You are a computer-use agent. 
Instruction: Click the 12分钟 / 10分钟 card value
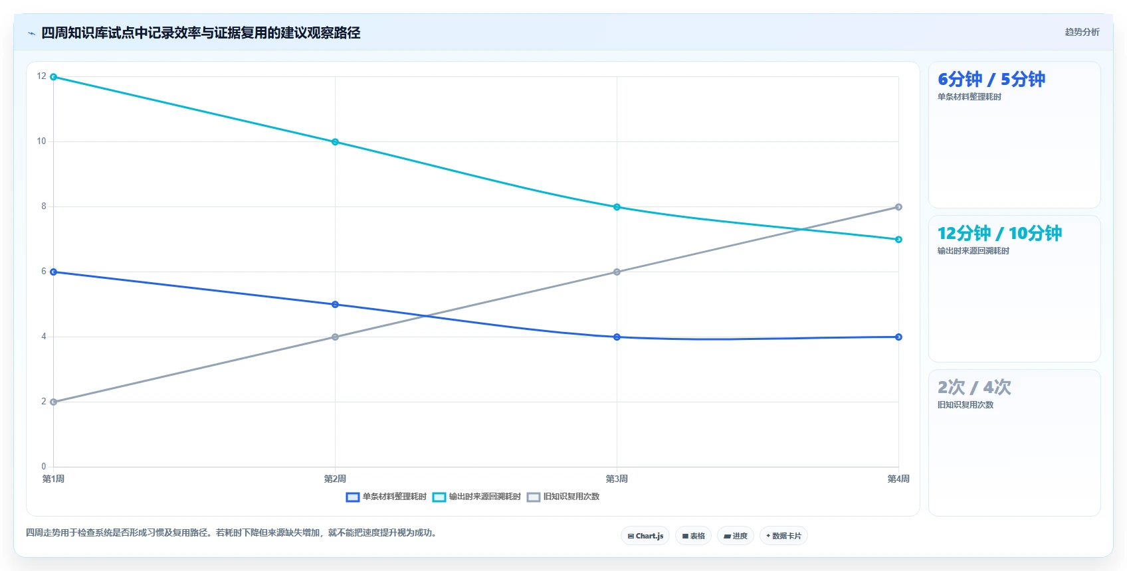tap(999, 234)
